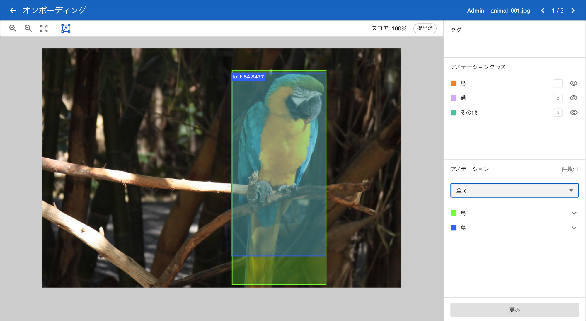Click the fit-to-screen expand icon

44,28
